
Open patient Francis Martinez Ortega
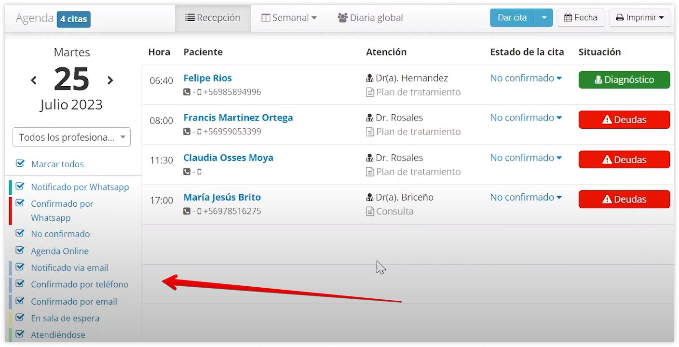point(238,118)
